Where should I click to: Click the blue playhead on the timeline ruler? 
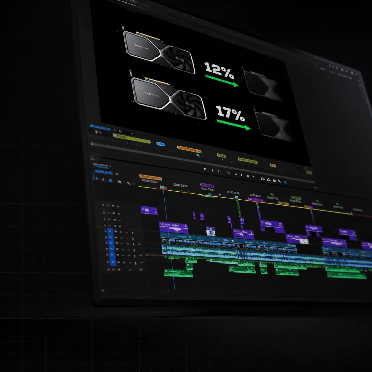(x=163, y=187)
